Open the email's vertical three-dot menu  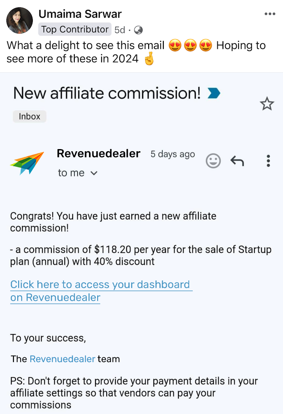coord(268,161)
